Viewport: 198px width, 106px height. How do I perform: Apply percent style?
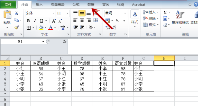(117, 21)
